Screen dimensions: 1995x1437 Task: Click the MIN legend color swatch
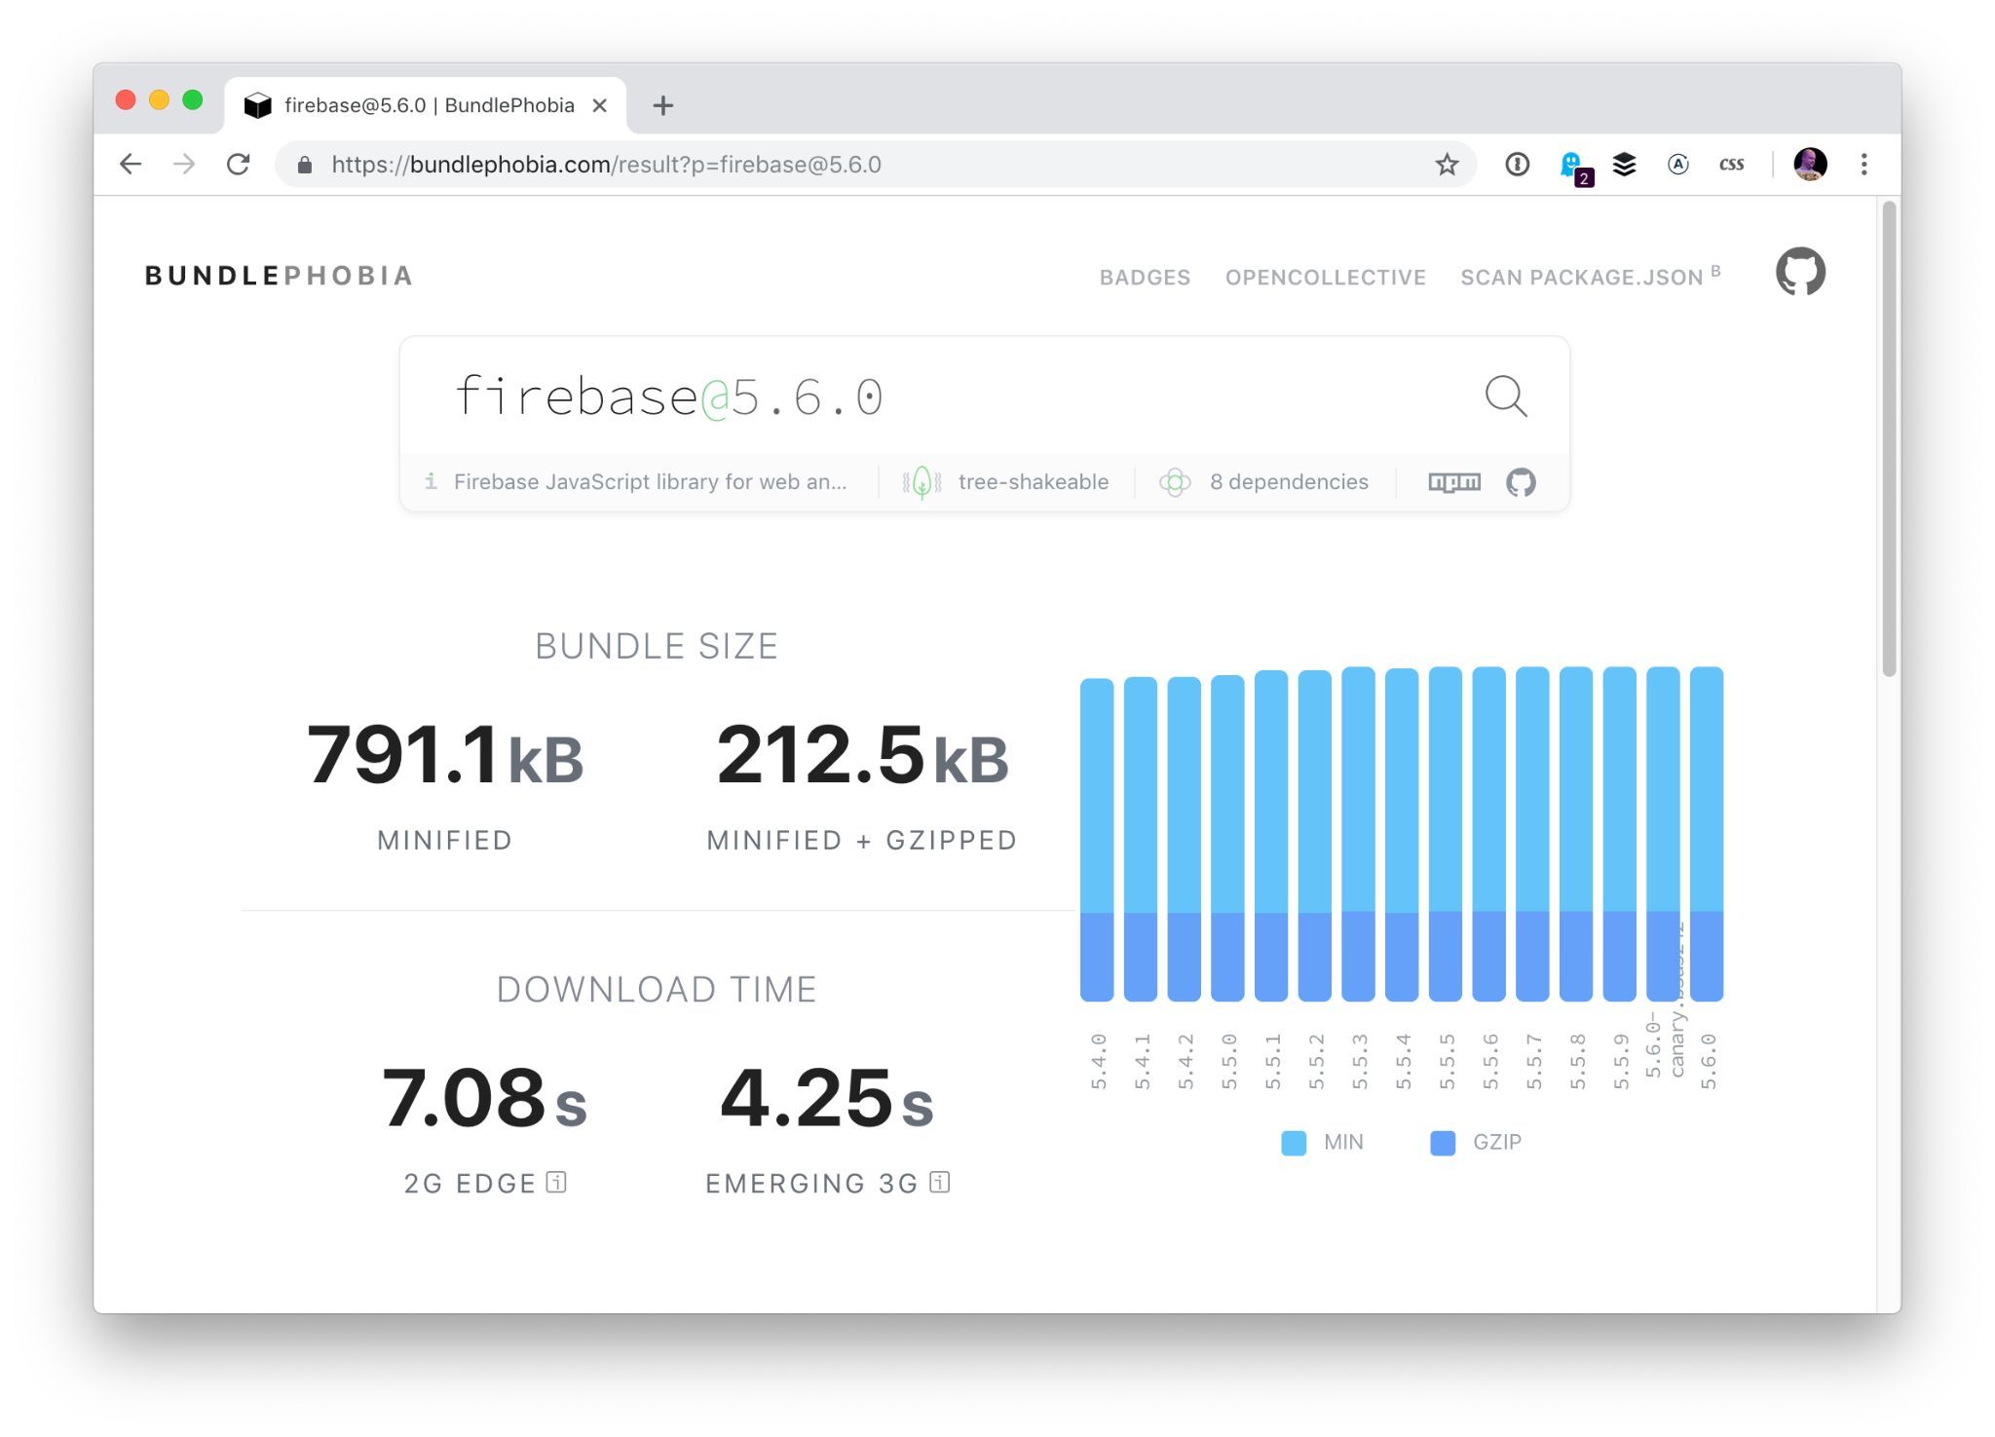pos(1294,1143)
